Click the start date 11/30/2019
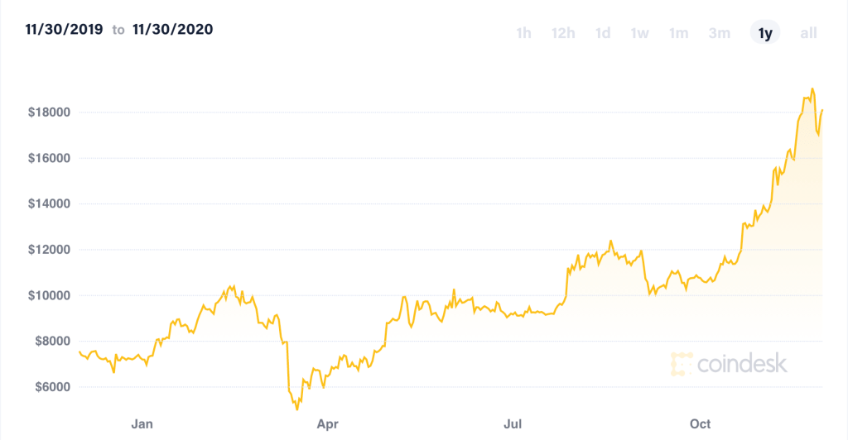The height and width of the screenshot is (440, 848). coord(63,30)
